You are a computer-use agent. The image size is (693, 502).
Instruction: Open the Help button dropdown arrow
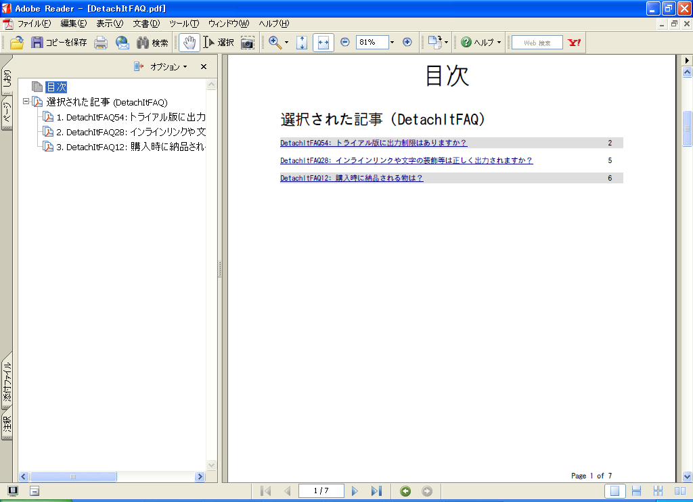(499, 43)
